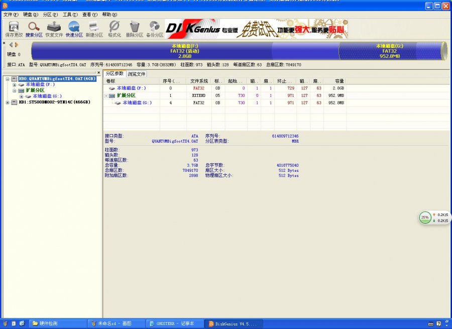Click the 文件系统 column header

point(199,81)
